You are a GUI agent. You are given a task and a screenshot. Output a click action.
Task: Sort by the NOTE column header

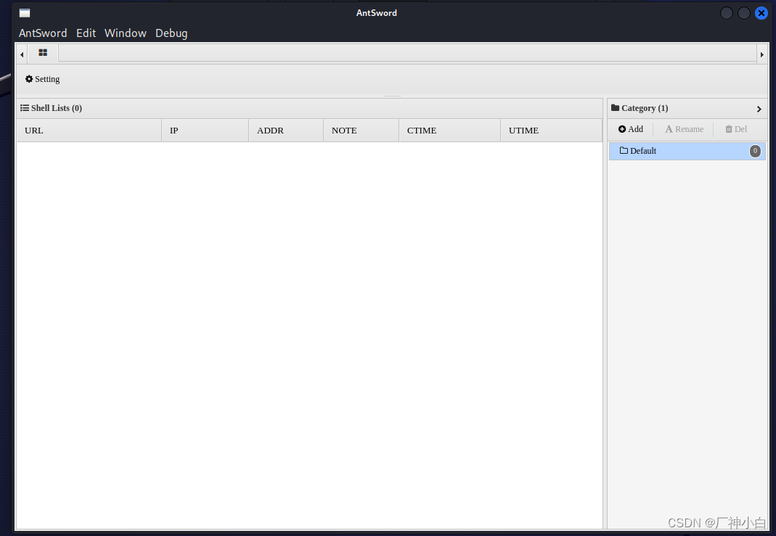pyautogui.click(x=361, y=131)
